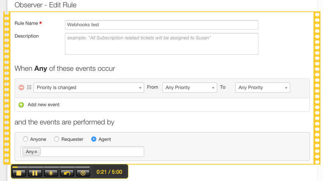The height and width of the screenshot is (181, 323).
Task: Open the Priority is changed dropdown
Action: pyautogui.click(x=89, y=88)
